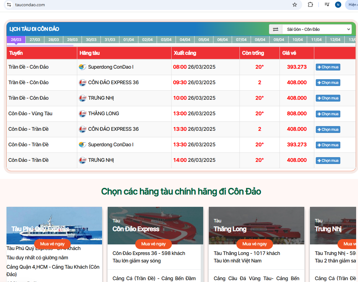The height and width of the screenshot is (282, 358).
Task: Click the 808.000 ticket price
Action: 297,114
